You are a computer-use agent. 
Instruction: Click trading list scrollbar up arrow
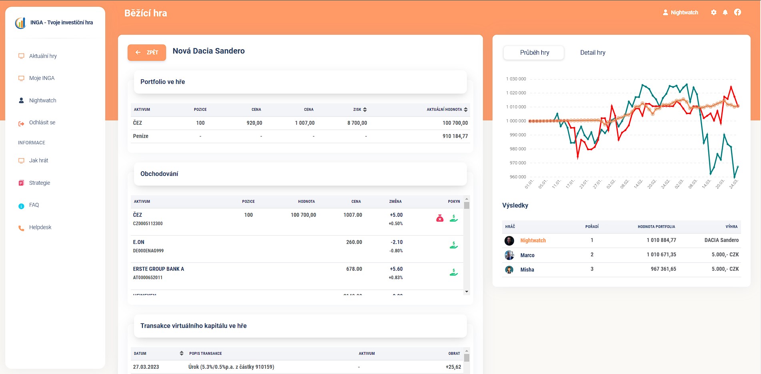(x=467, y=199)
